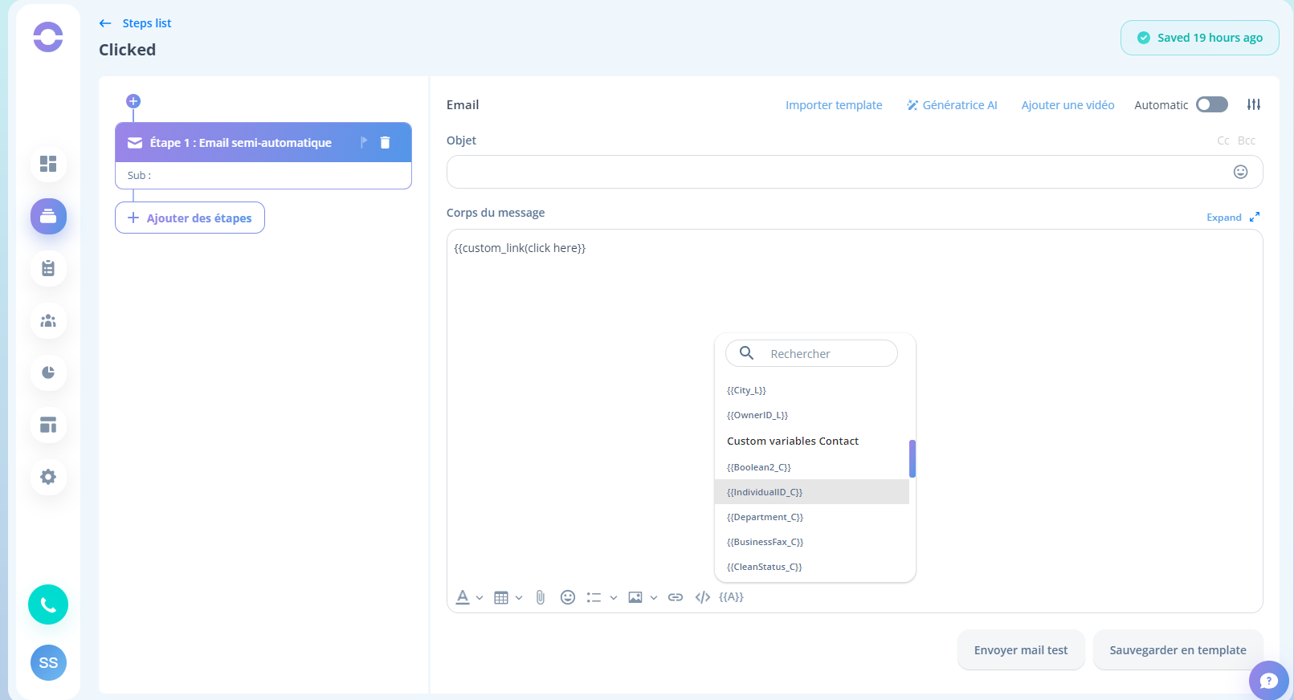
Task: Click the attachment paperclip icon
Action: pyautogui.click(x=541, y=597)
